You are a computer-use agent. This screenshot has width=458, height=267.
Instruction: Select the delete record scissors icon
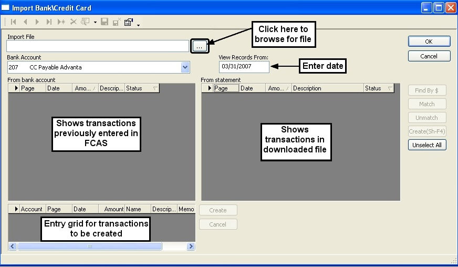(74, 22)
